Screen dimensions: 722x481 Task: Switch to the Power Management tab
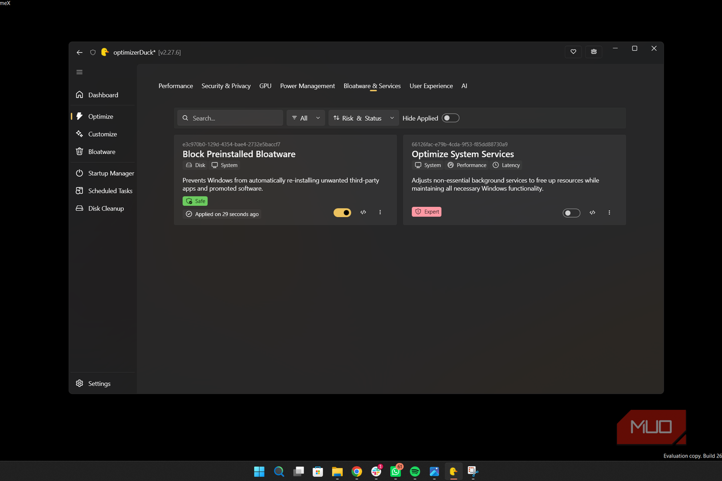point(307,86)
